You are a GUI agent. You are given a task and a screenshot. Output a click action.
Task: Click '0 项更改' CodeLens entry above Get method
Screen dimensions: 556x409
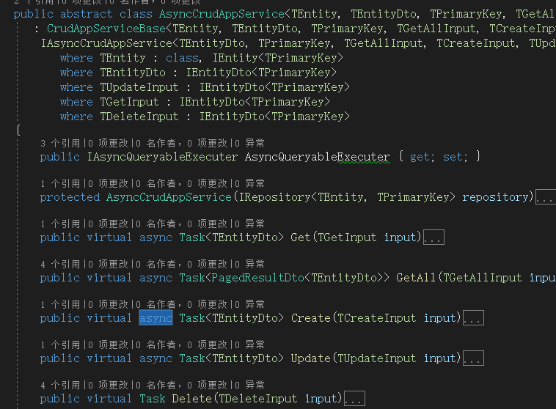[x=109, y=224]
